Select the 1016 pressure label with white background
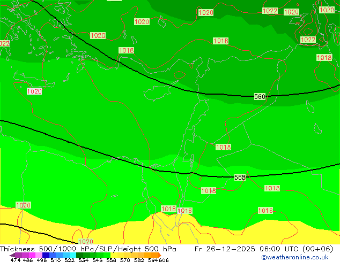The width and height of the screenshot is (340, 262). coord(184,211)
